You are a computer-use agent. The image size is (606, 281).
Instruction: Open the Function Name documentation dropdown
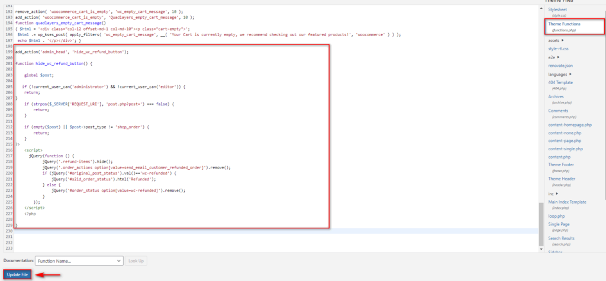(x=79, y=261)
